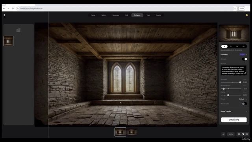Go to the Assets tab
252x142 pixels.
[x=158, y=15]
